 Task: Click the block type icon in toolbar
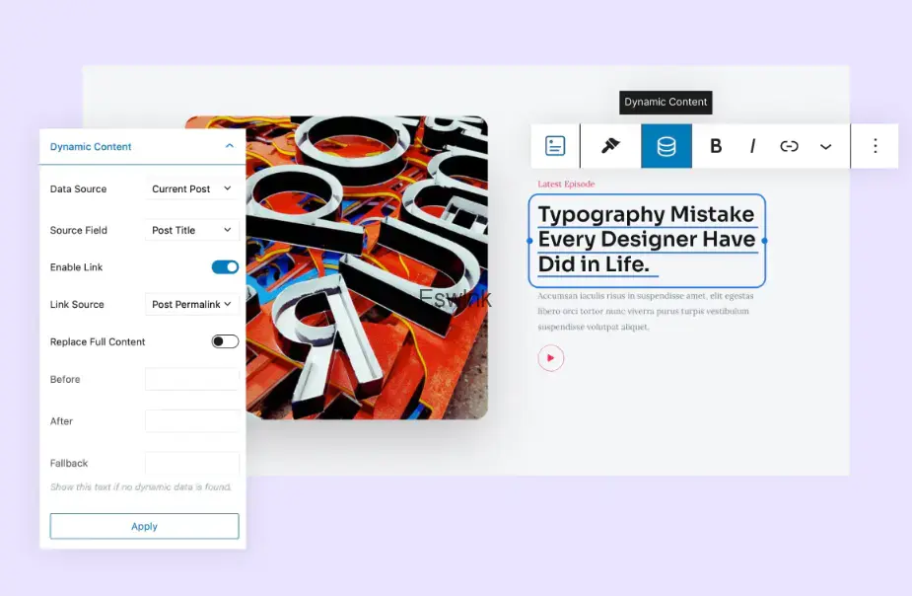pyautogui.click(x=555, y=146)
